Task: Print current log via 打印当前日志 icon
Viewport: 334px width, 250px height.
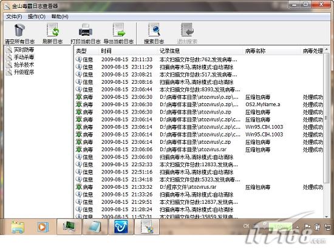Action: click(x=86, y=30)
